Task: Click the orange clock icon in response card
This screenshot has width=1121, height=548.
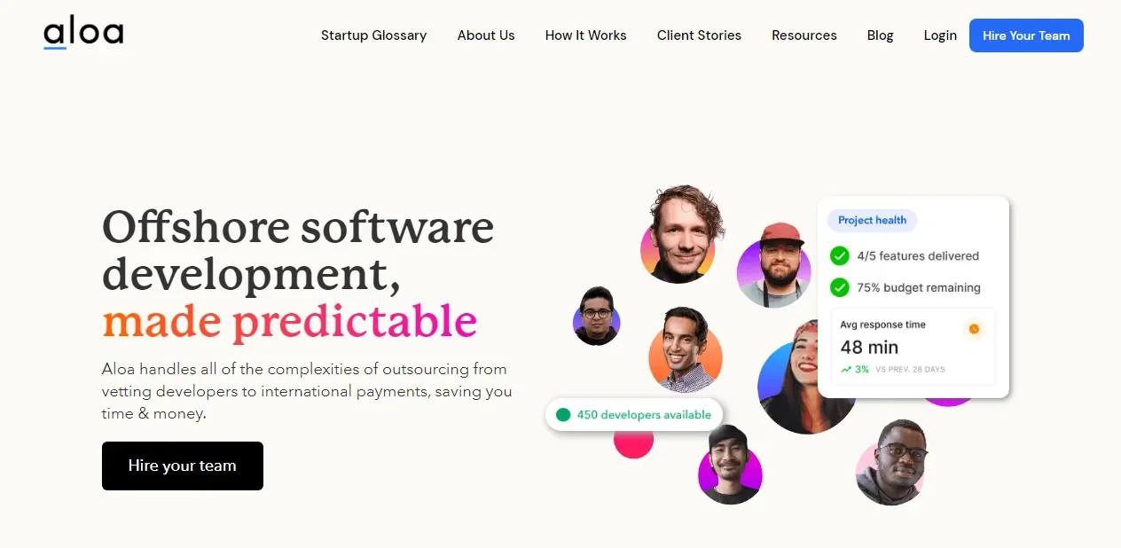Action: (x=974, y=329)
